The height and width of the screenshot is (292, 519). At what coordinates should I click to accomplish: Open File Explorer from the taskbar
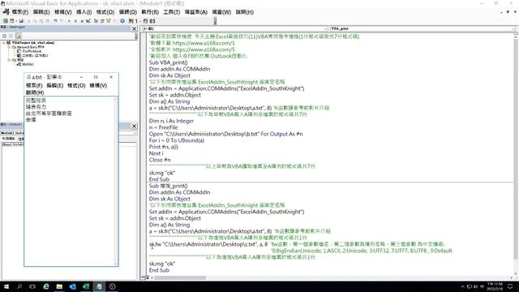click(x=59, y=286)
